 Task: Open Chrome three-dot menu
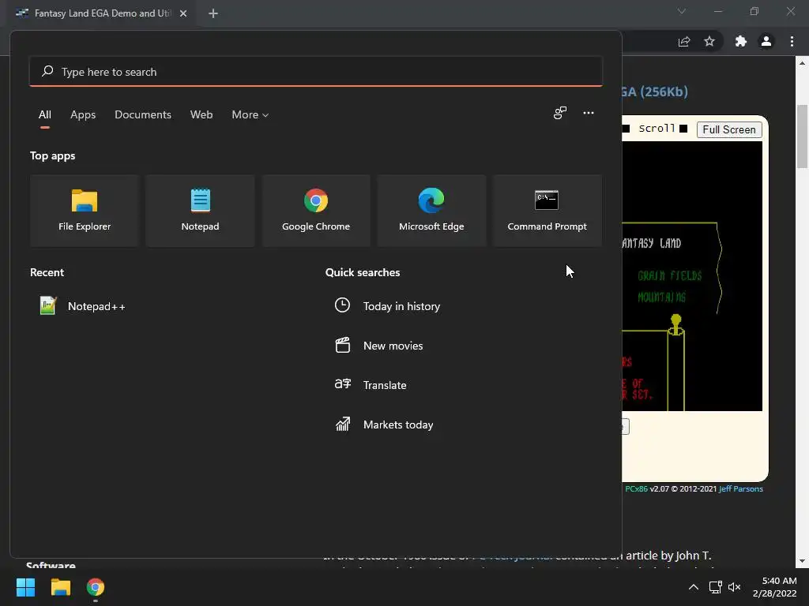tap(792, 41)
